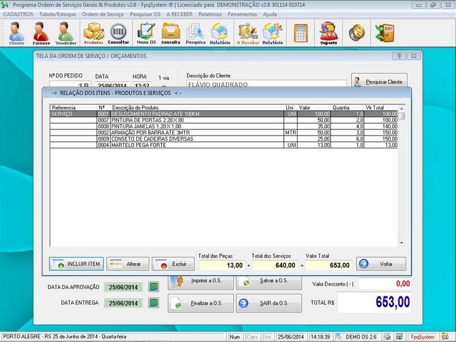Click the Finalizar a O.S. button
This screenshot has height=342, width=456.
[201, 303]
